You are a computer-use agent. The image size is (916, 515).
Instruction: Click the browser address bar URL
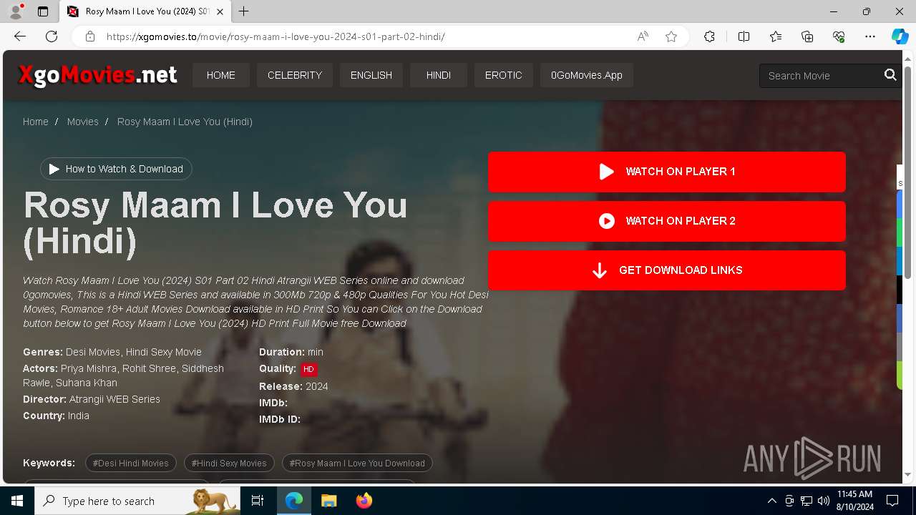(276, 36)
